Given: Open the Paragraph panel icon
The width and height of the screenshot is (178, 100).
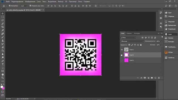Looking at the screenshot, I should pos(161,27).
